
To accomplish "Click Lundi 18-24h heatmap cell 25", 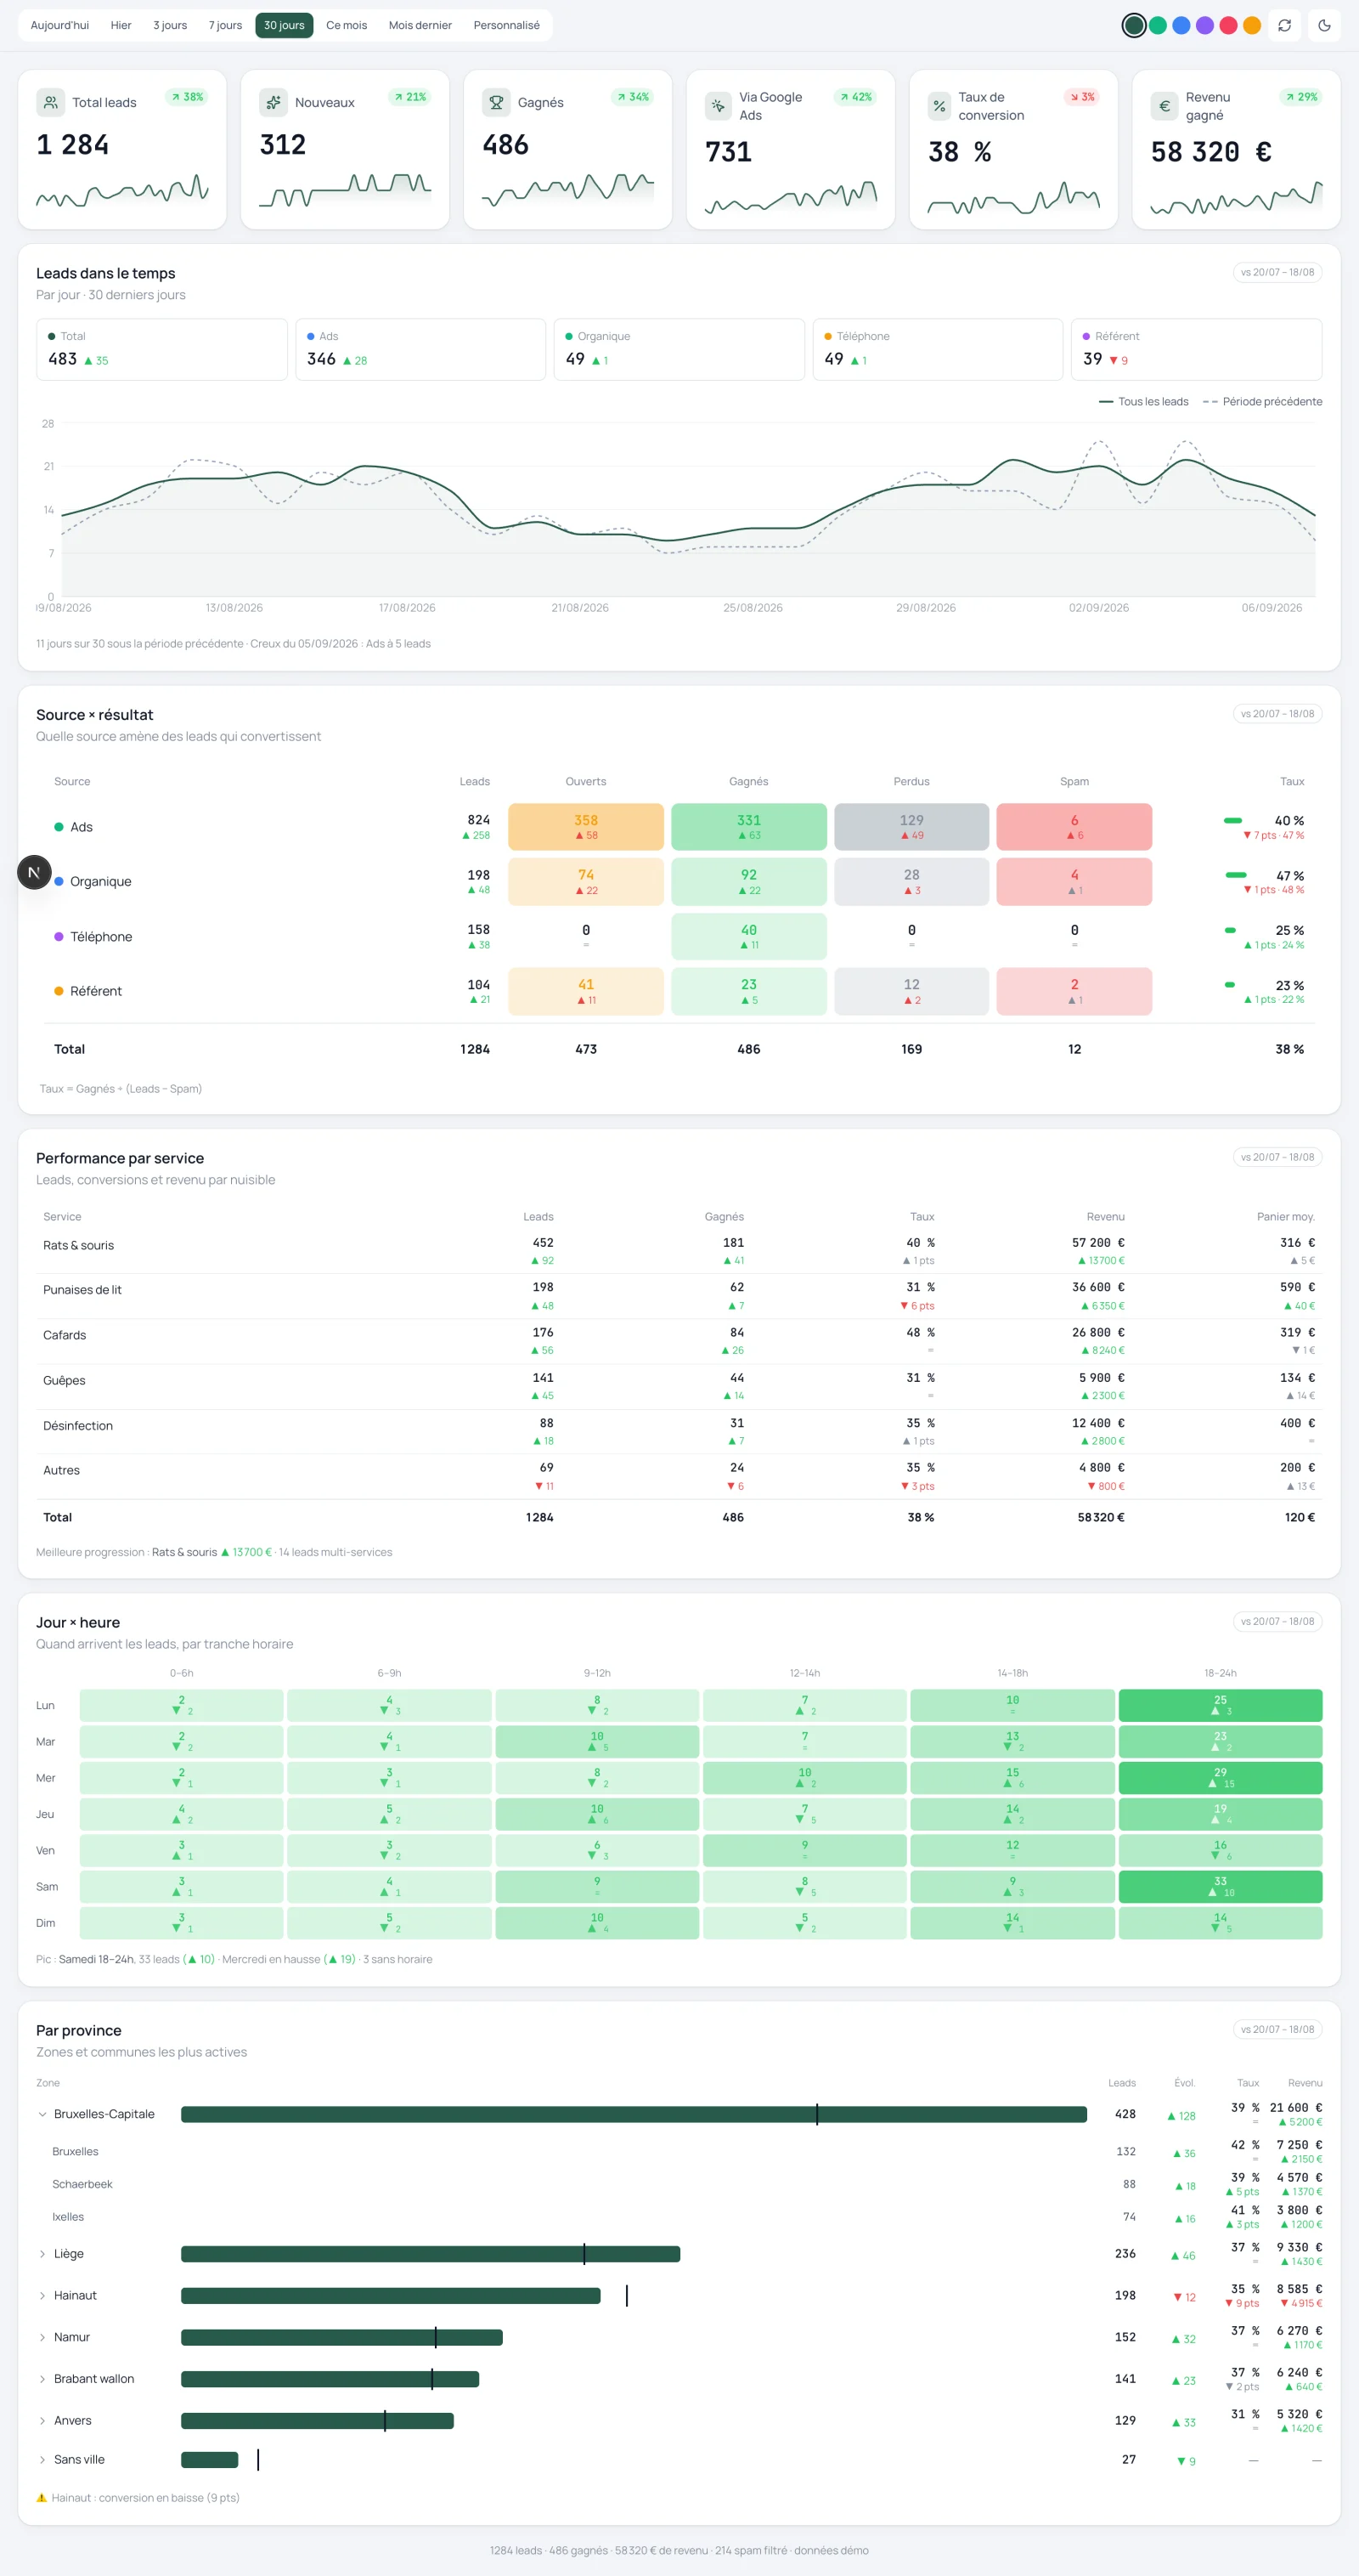I will click(x=1220, y=1705).
